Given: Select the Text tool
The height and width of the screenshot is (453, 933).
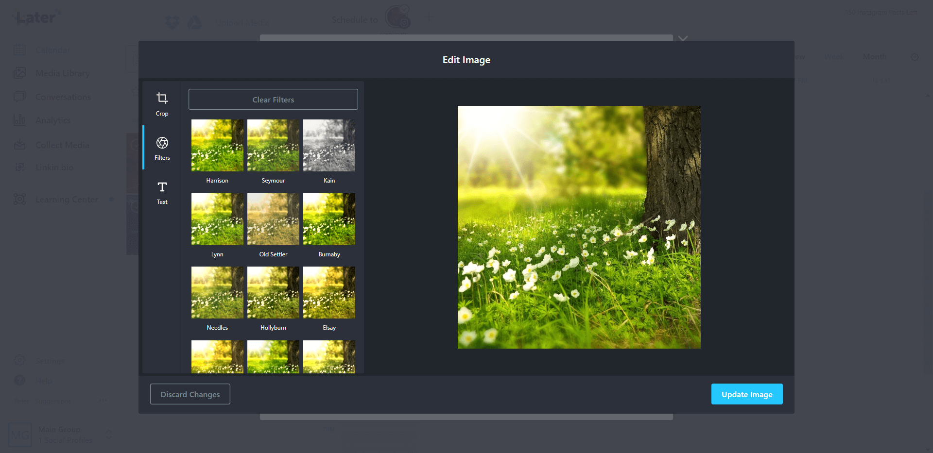Looking at the screenshot, I should (x=162, y=193).
